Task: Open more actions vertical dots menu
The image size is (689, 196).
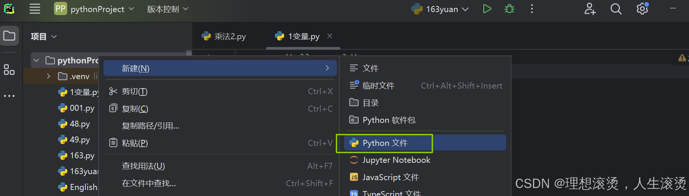Action: 532,9
